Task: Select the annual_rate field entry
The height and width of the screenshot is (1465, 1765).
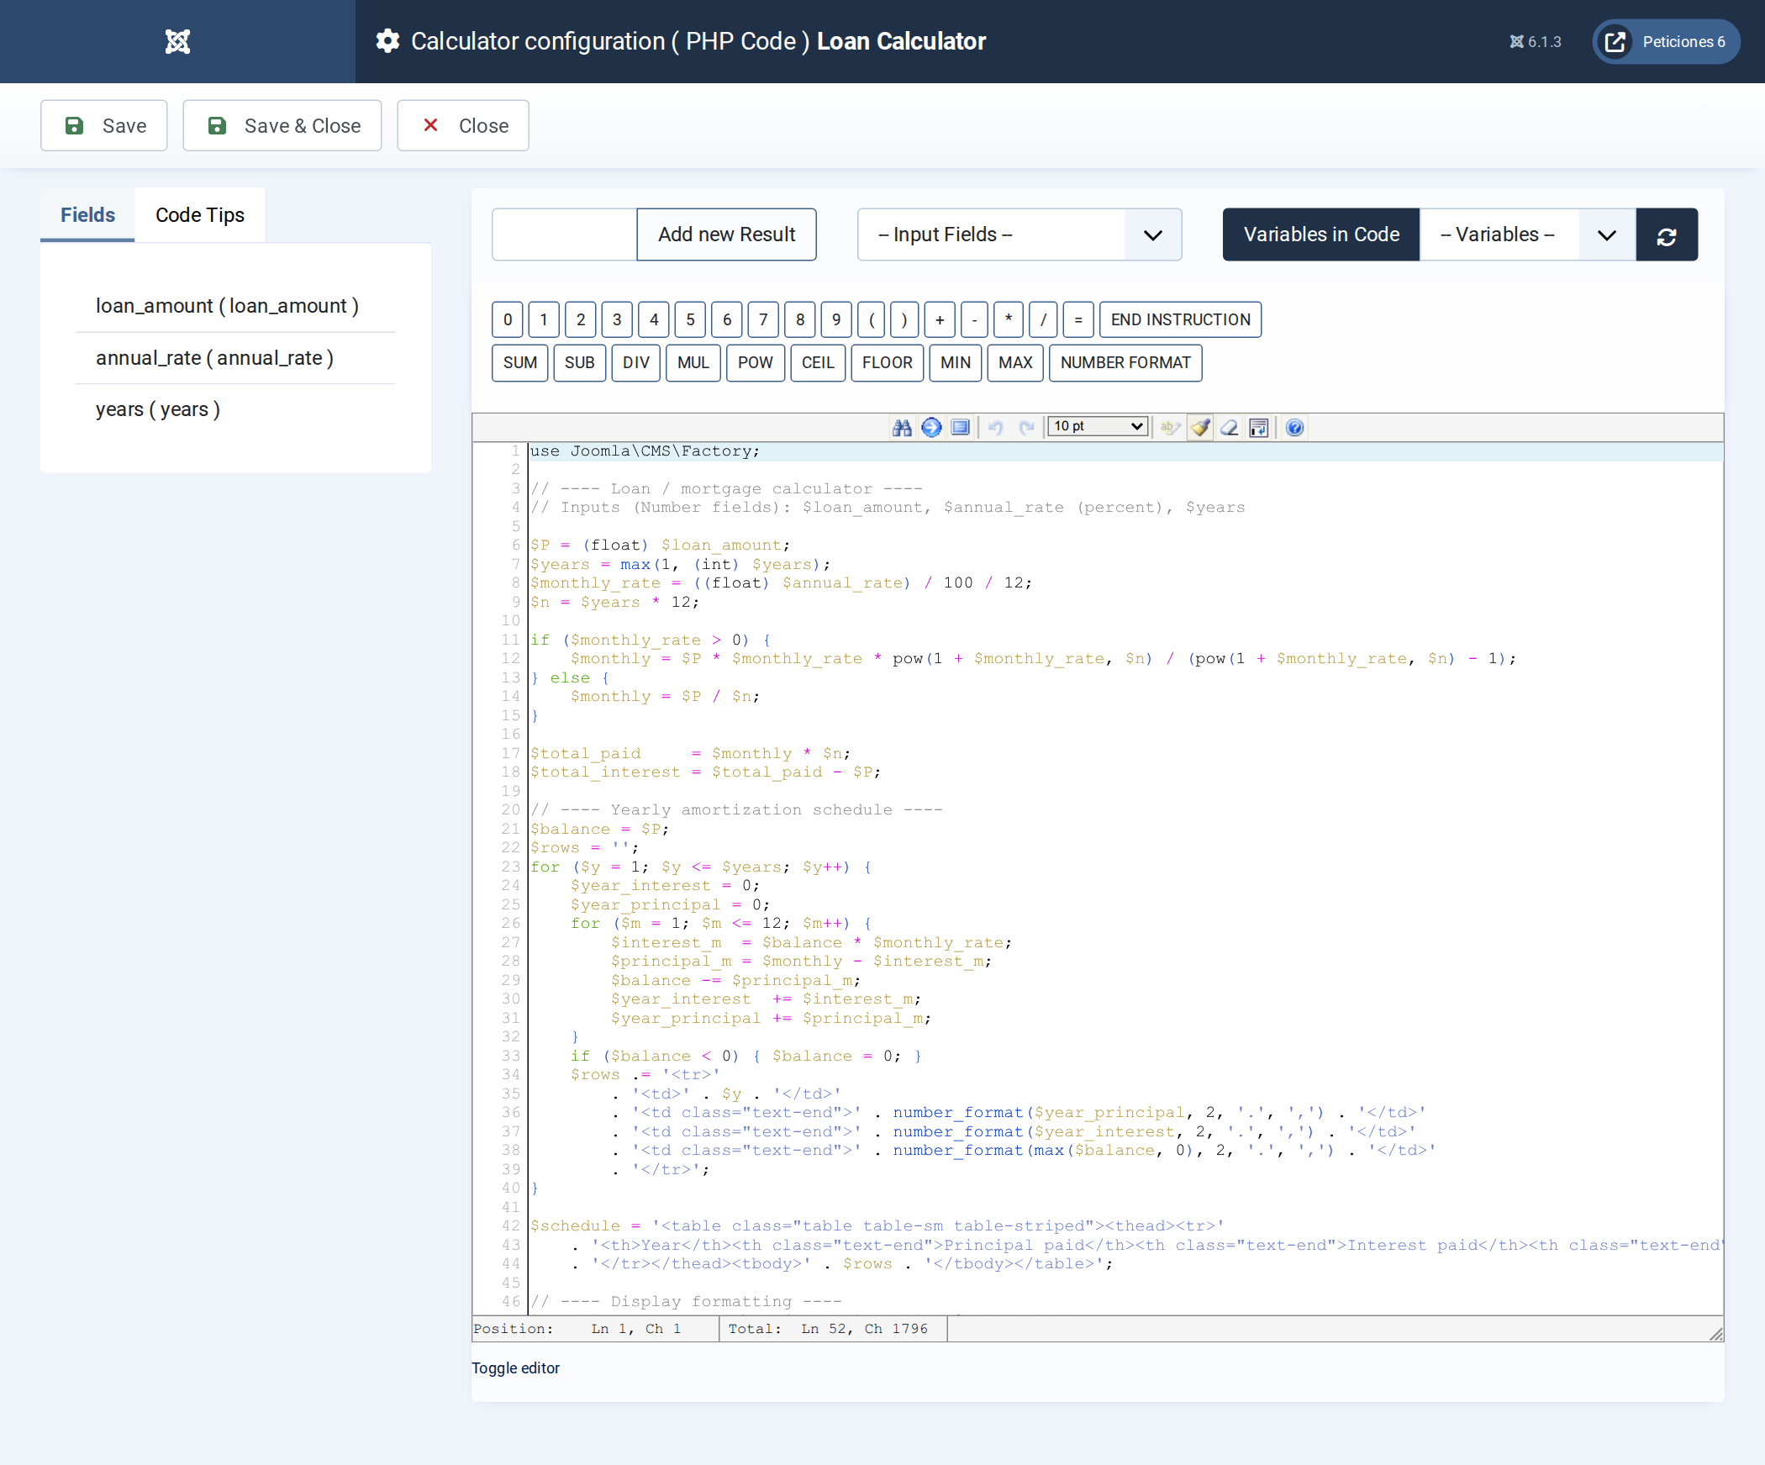Action: (x=214, y=358)
